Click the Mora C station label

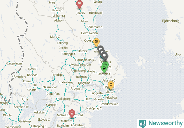coord(55,37)
